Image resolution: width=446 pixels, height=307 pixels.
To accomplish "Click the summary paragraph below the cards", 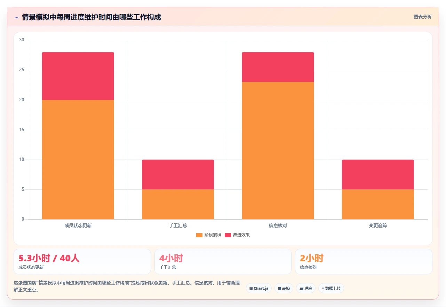I will coord(127,286).
